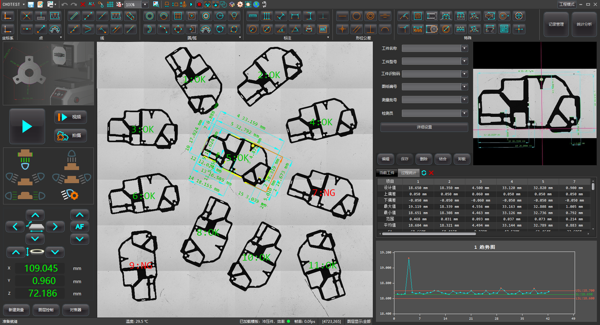Switch to the 当前工件 tab
The width and height of the screenshot is (600, 325).
click(387, 173)
